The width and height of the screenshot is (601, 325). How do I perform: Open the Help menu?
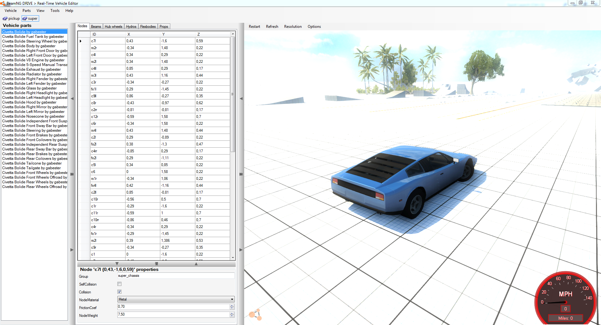(69, 11)
